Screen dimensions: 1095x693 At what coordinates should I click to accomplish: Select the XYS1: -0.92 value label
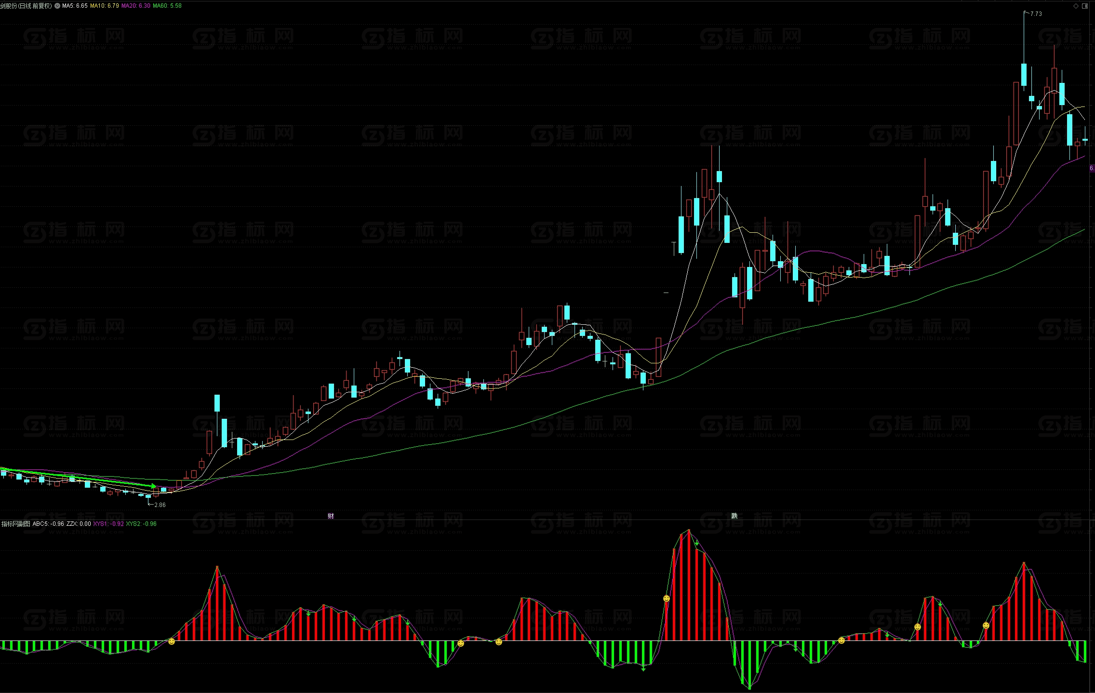pyautogui.click(x=108, y=524)
